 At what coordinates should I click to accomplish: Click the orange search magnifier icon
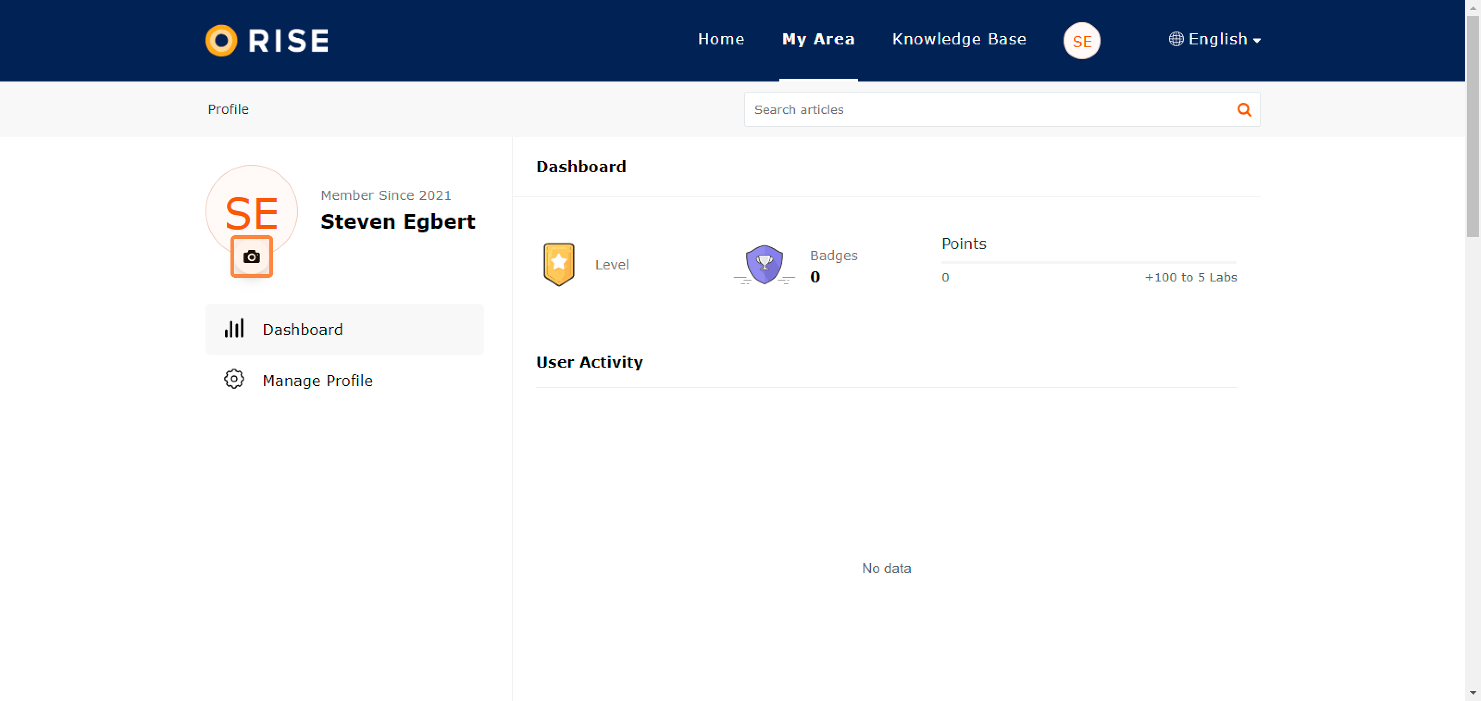[1244, 109]
